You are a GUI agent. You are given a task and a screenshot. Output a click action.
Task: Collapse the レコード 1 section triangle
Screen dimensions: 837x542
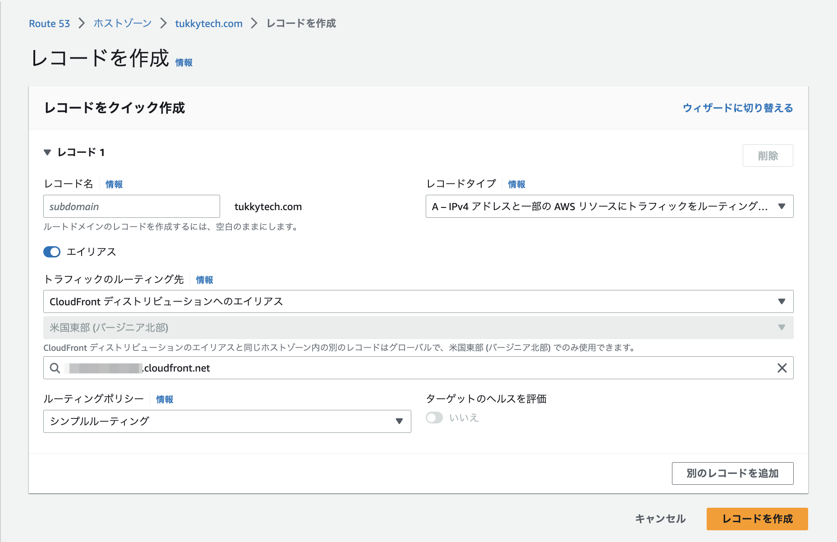(x=47, y=152)
